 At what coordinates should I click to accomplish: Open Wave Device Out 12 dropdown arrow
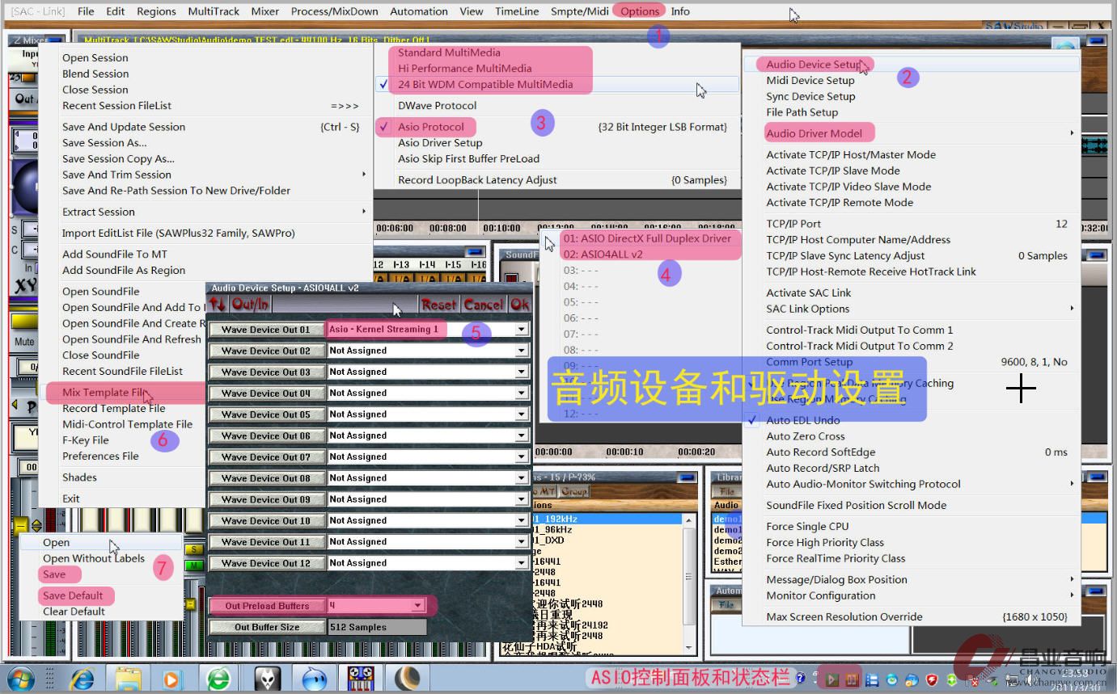click(x=522, y=563)
